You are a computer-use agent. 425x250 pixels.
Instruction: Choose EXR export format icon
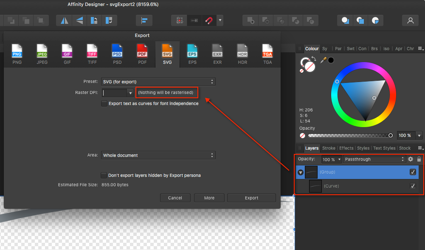217,51
